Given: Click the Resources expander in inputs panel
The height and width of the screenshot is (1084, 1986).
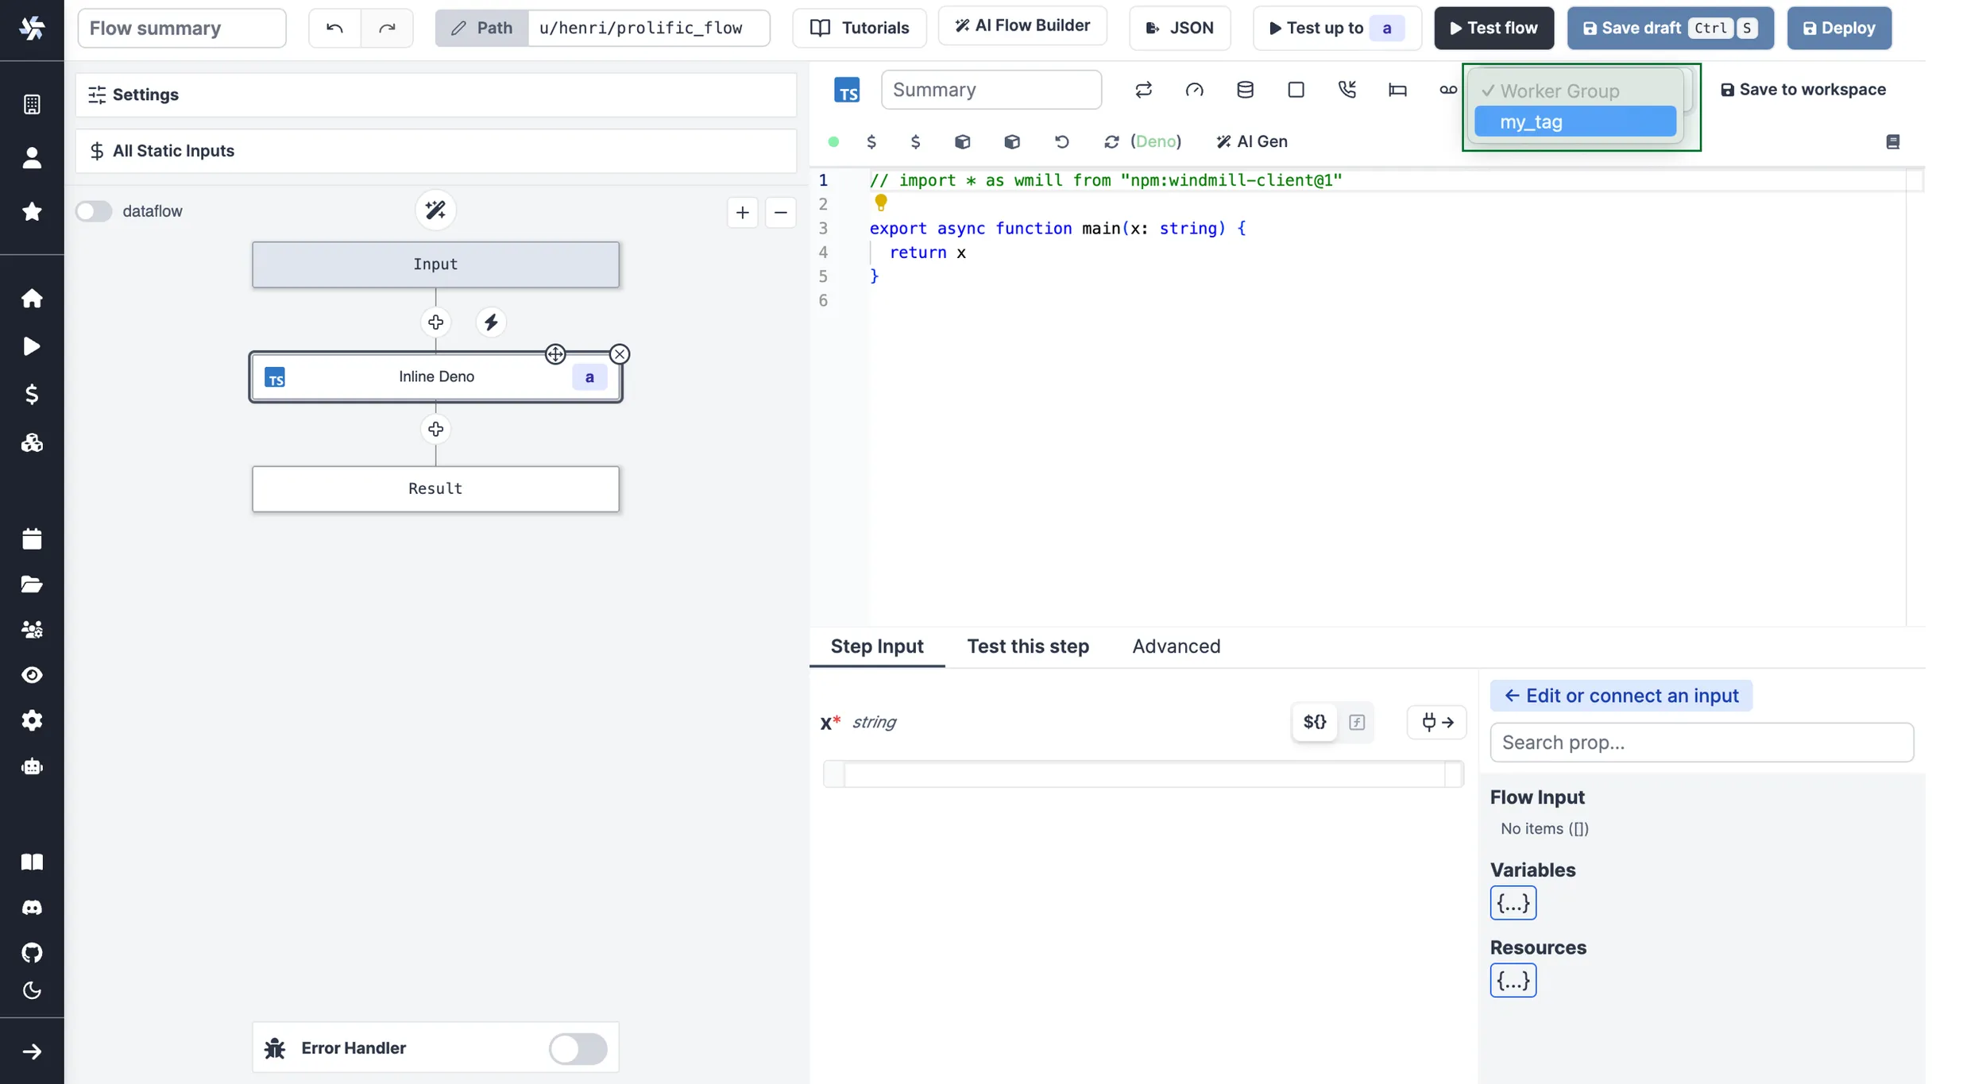Looking at the screenshot, I should (1513, 980).
